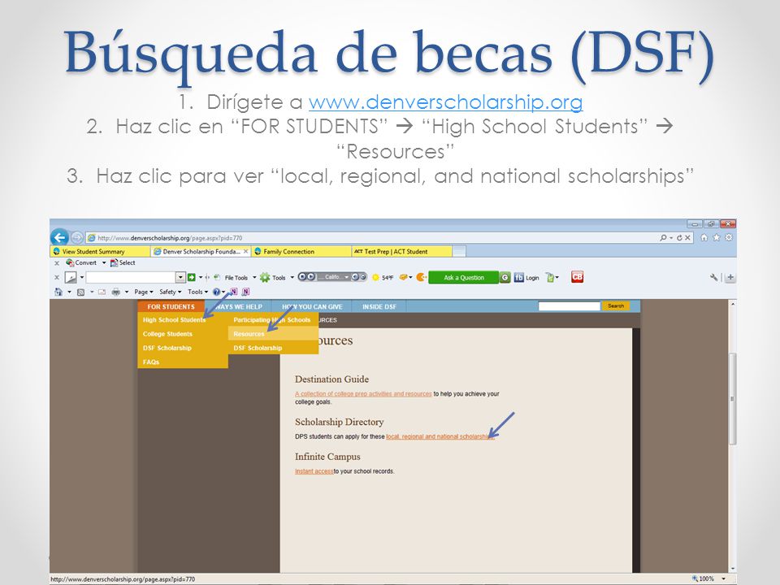
Task: Click the magnifier search icon in address bar
Action: pyautogui.click(x=663, y=238)
